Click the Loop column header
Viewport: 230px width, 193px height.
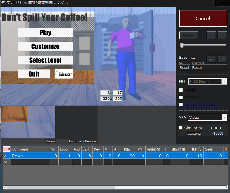tap(65, 149)
